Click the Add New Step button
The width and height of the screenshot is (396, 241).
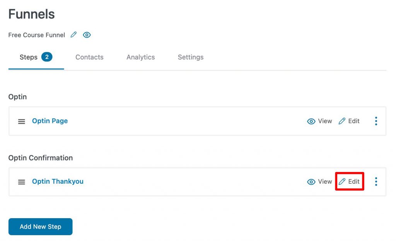pyautogui.click(x=40, y=227)
